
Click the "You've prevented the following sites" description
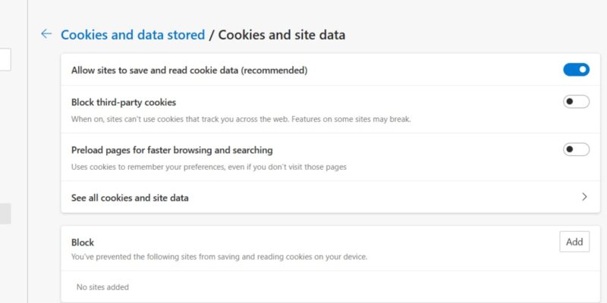click(x=219, y=257)
